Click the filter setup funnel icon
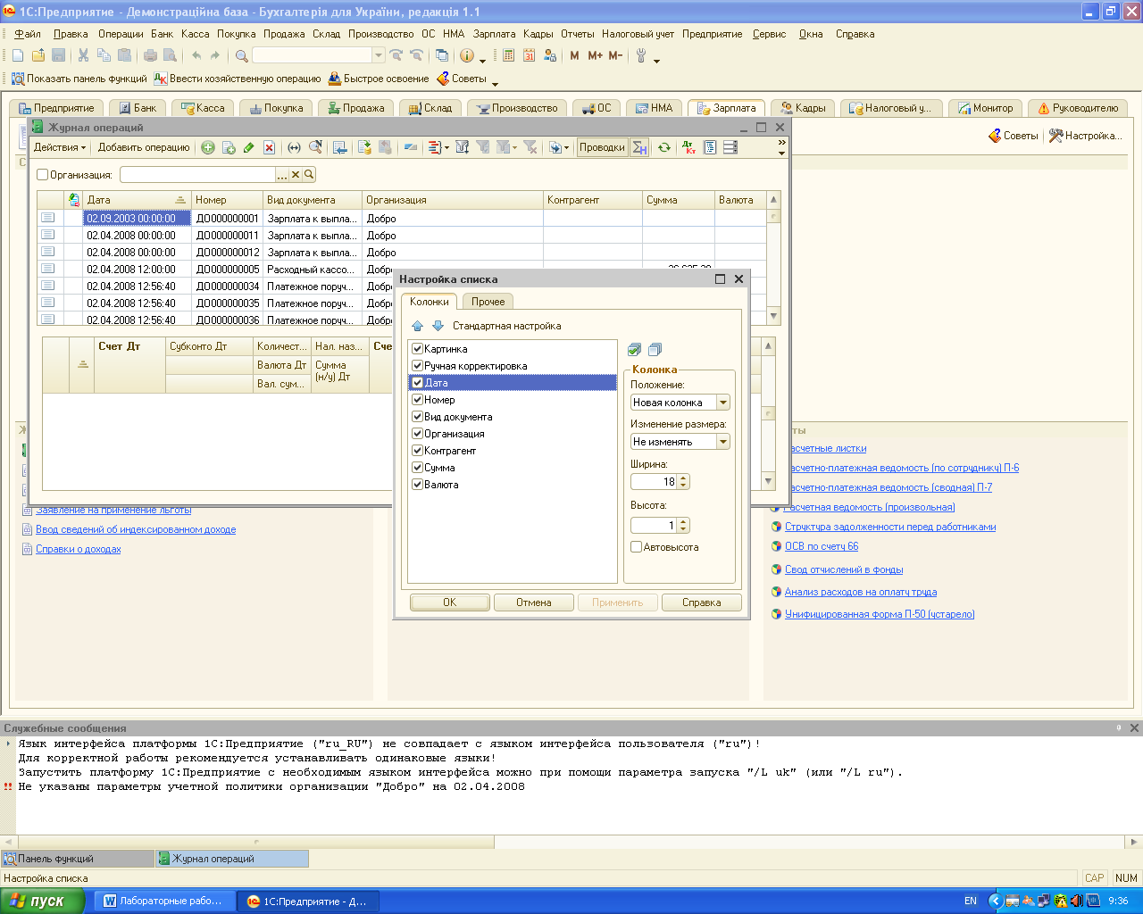1143x914 pixels. 462,147
